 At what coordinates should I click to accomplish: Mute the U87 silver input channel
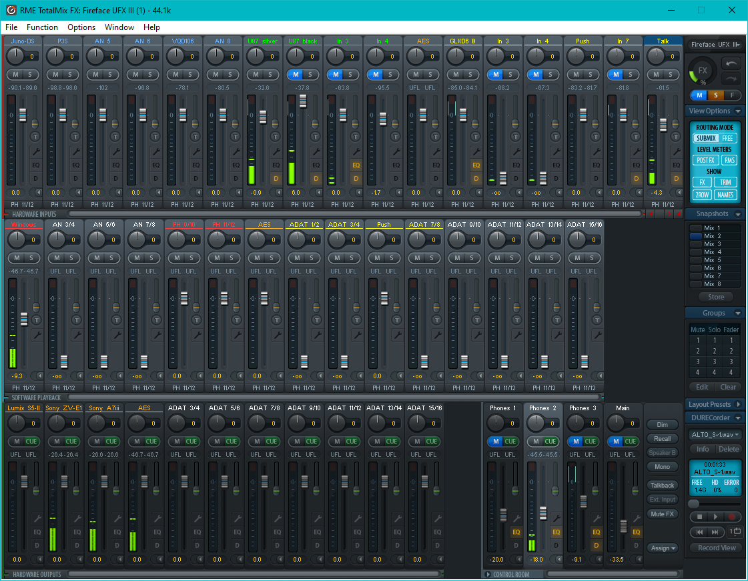[x=255, y=74]
